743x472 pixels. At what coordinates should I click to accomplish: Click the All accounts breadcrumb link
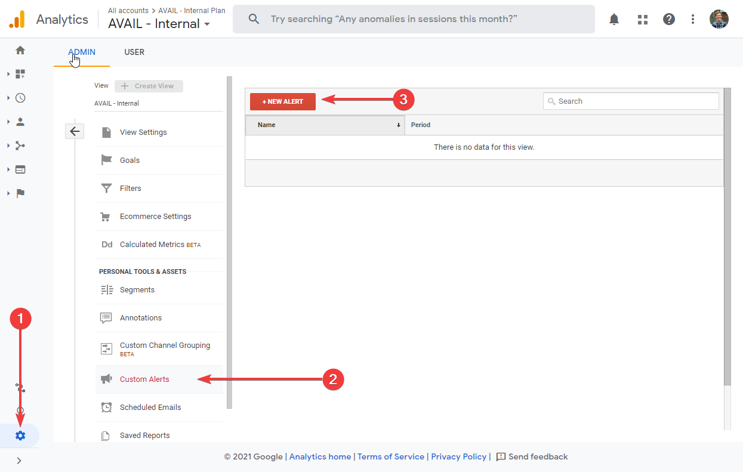[x=128, y=11]
